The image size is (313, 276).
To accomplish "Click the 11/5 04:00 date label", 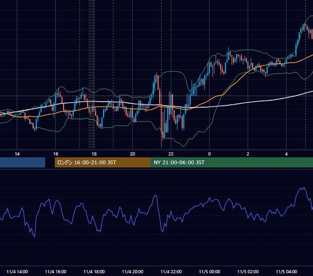I will point(286,271).
